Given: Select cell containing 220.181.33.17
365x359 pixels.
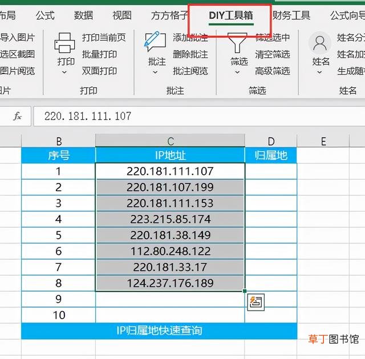Looking at the screenshot, I should click(170, 267).
